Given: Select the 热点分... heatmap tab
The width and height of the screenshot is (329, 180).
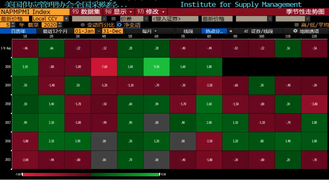Looking at the screenshot, I should coord(214,31).
